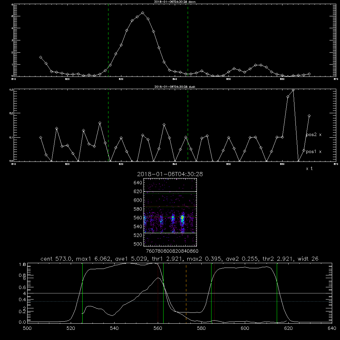340x340 pixels.
Task: Click the spectrogram title 2018-01-06T04:30:28
Action: click(170, 174)
